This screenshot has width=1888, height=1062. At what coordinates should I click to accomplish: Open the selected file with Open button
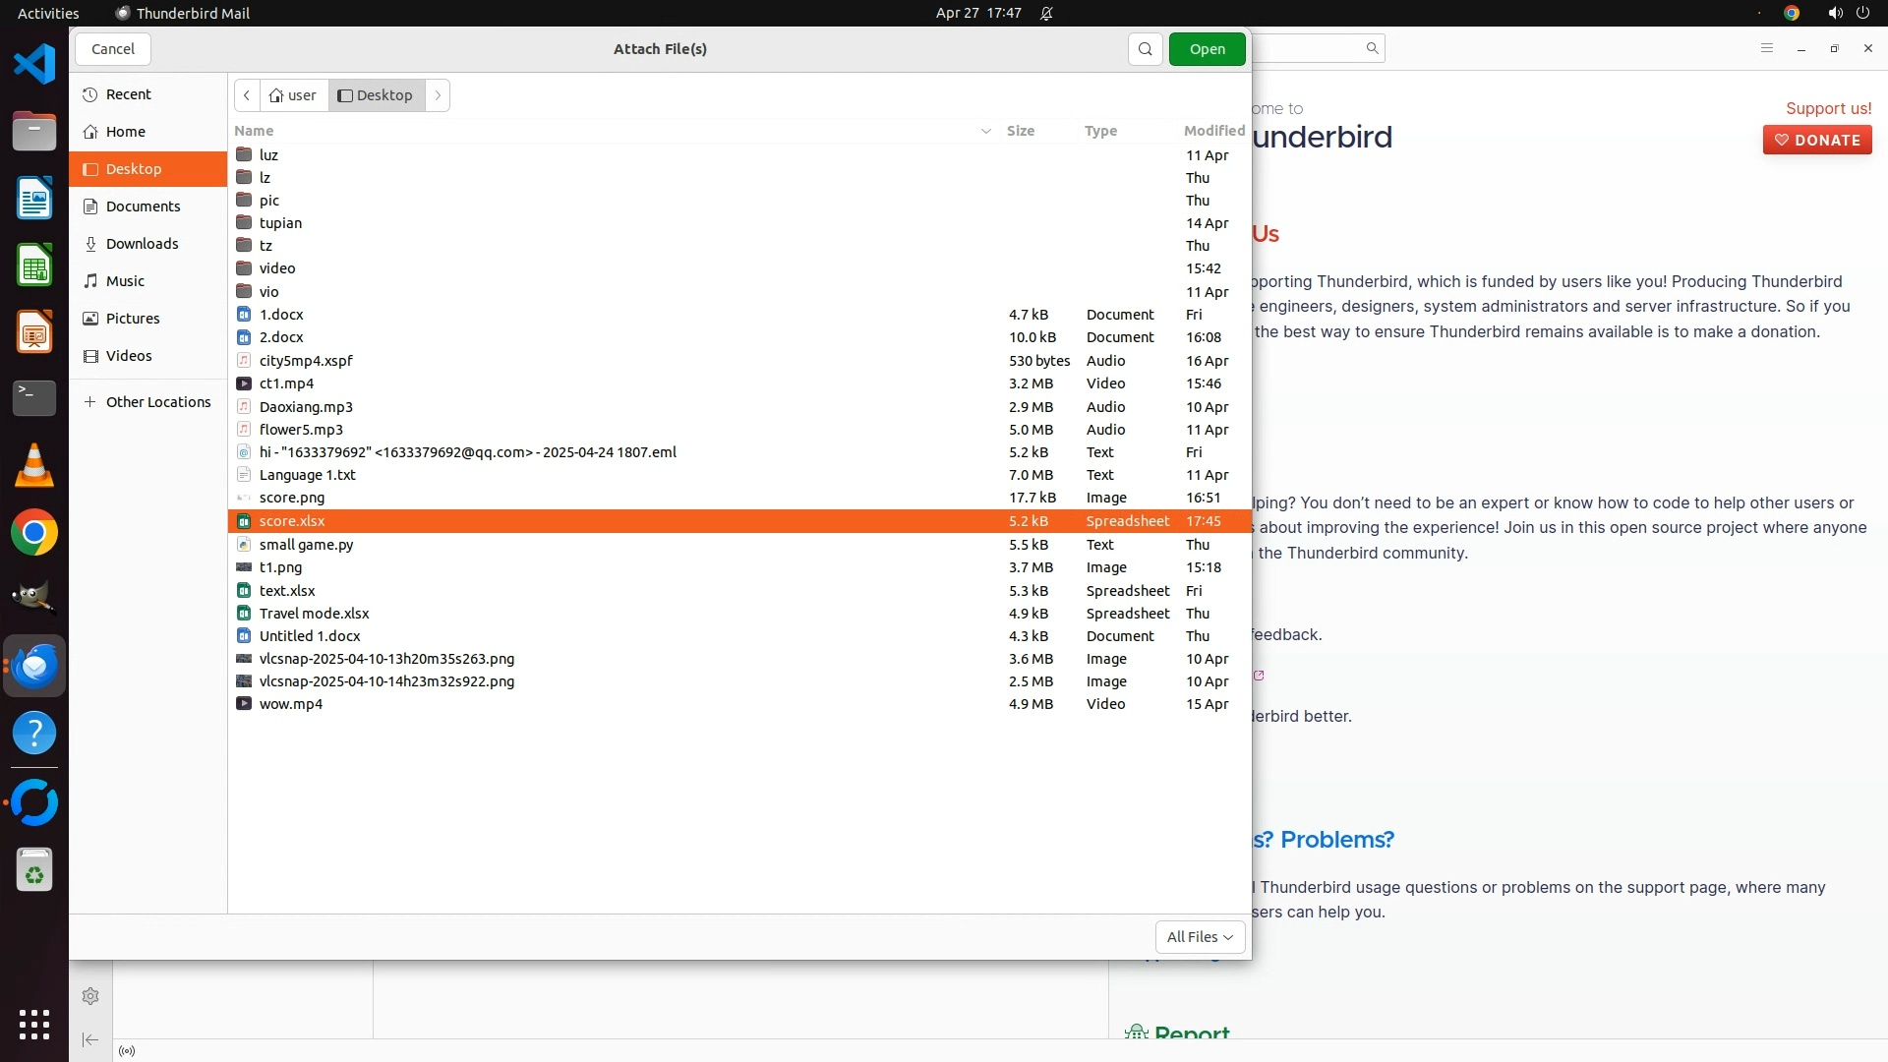(x=1207, y=49)
